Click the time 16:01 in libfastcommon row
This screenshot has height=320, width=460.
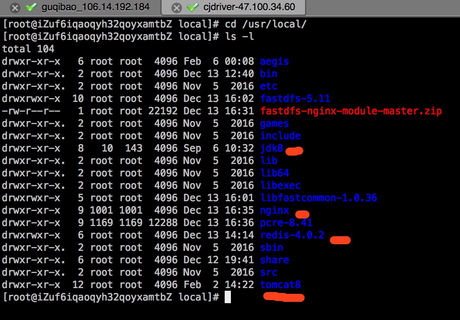click(239, 198)
